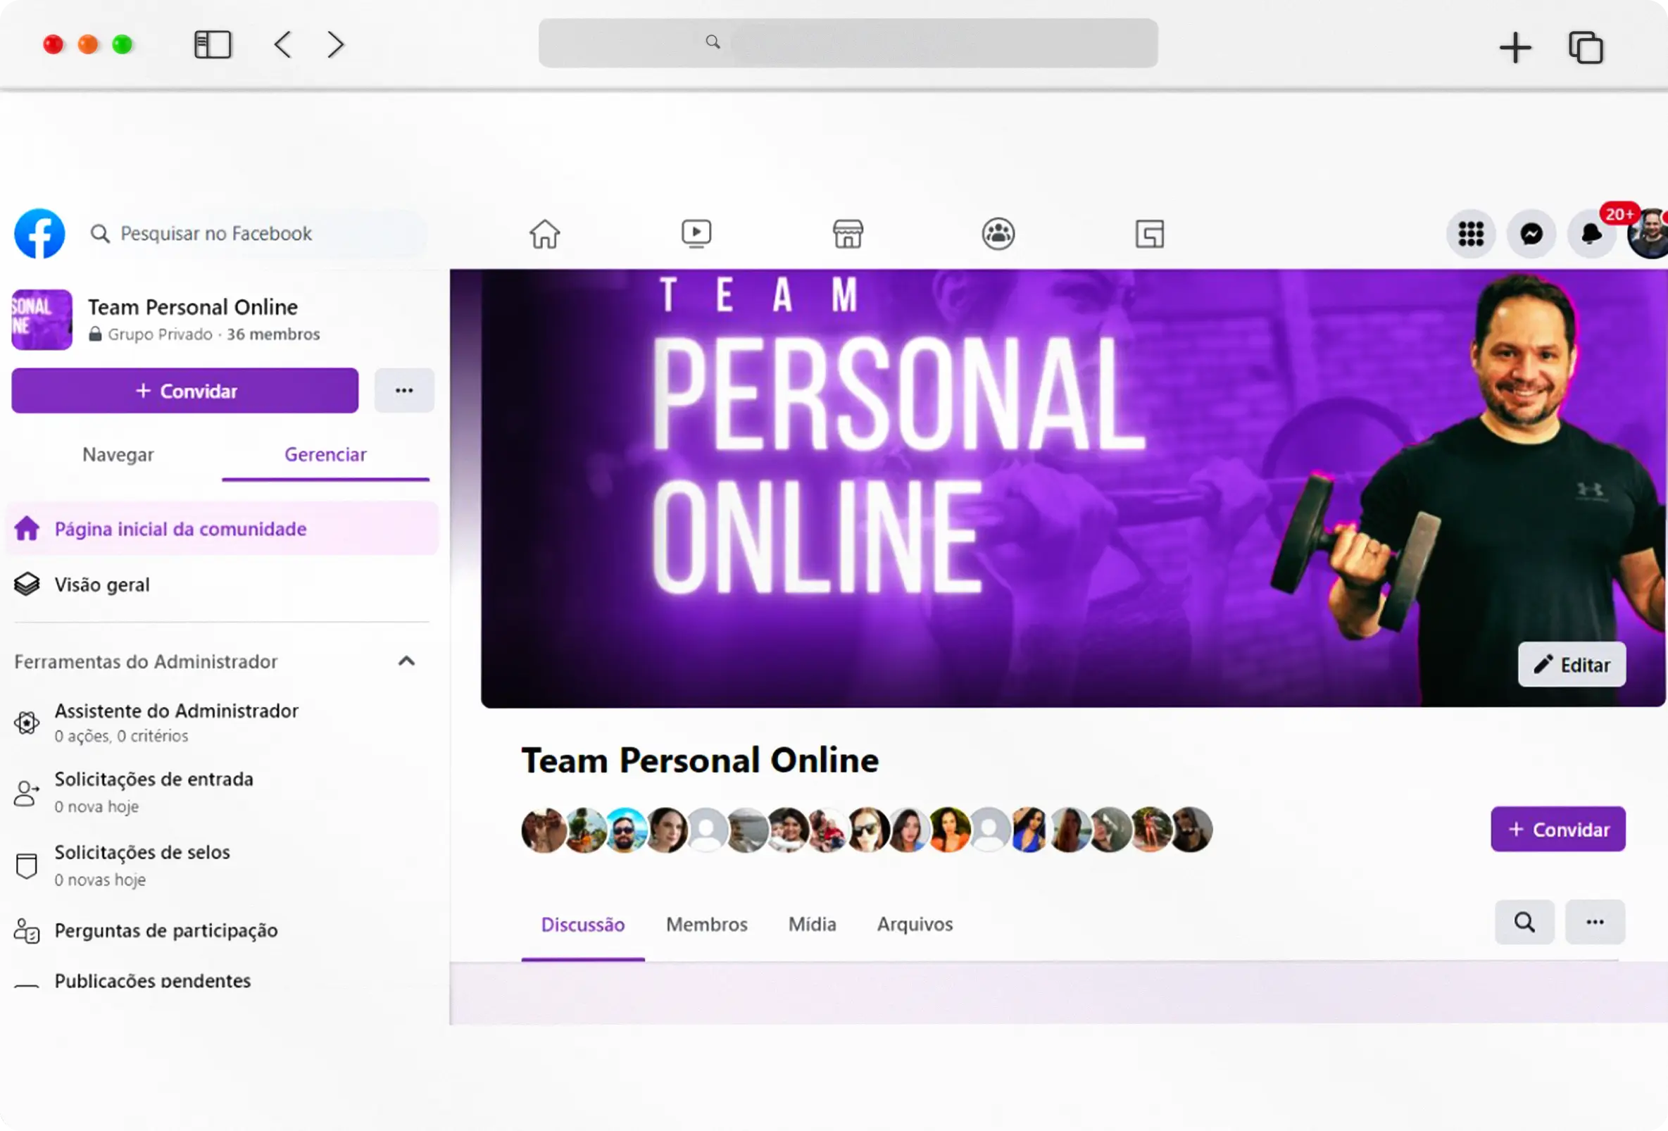Screen dimensions: 1668x1131
Task: Click the Editar cover photo button
Action: coord(1571,664)
